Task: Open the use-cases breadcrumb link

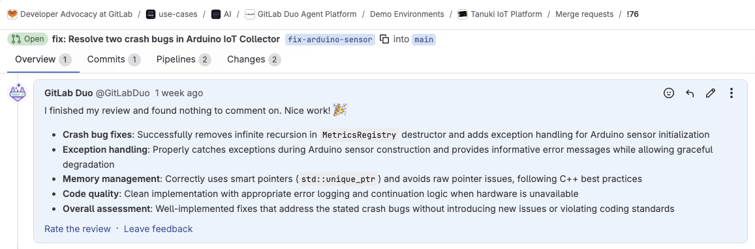Action: (x=177, y=14)
